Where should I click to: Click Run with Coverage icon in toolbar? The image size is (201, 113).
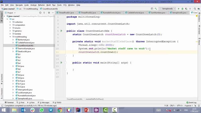[186, 9]
